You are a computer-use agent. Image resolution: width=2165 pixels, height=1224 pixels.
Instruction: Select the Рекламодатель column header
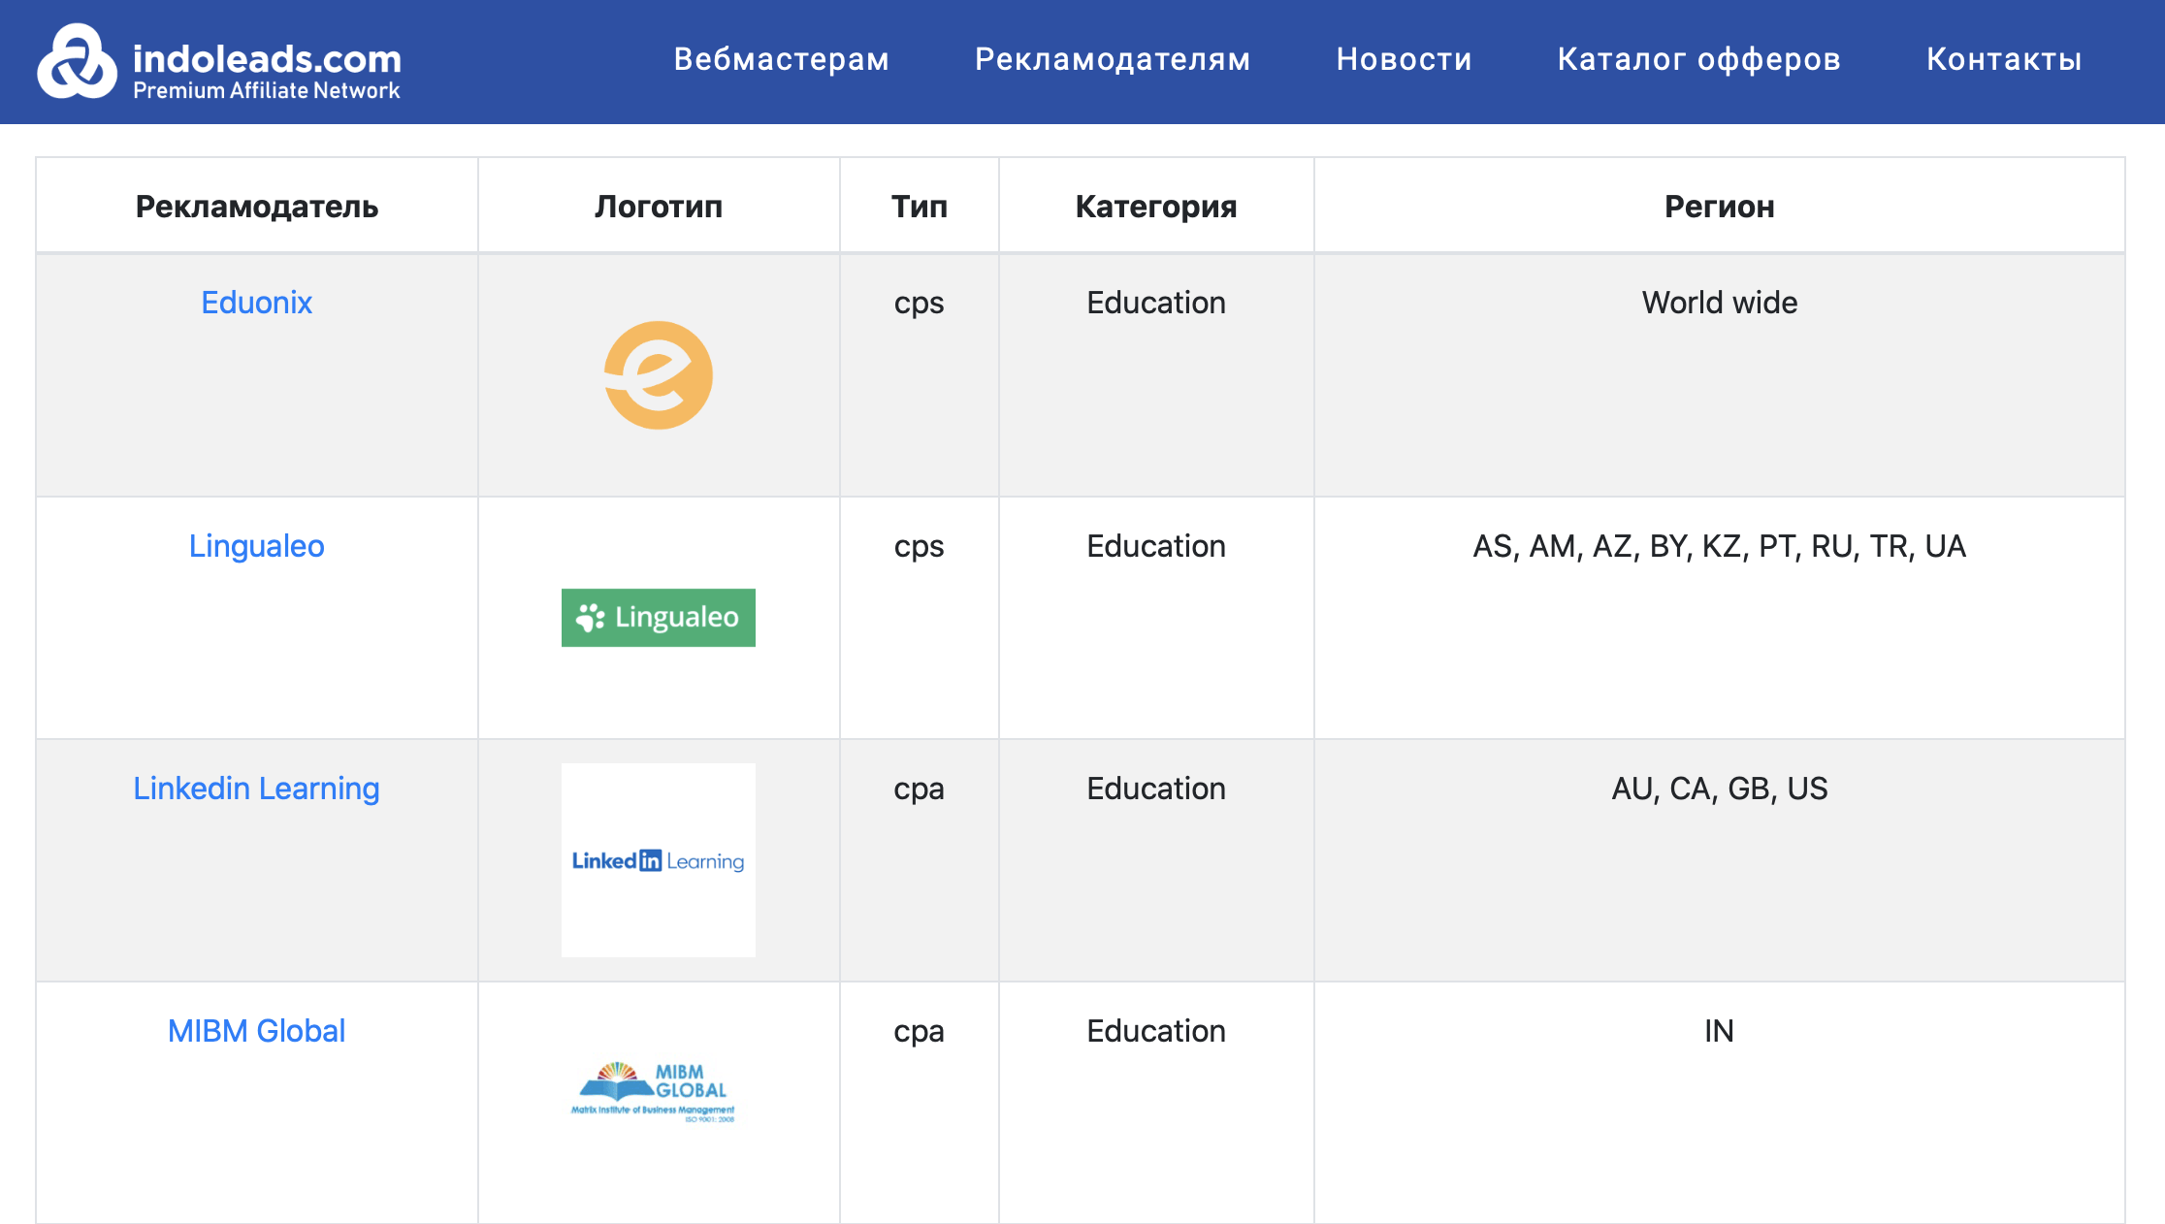click(x=257, y=207)
